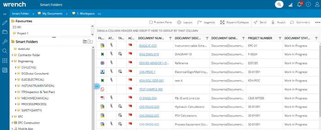Collapse the folder panel with blue arrow handle
321x130 pixels.
pyautogui.click(x=97, y=86)
